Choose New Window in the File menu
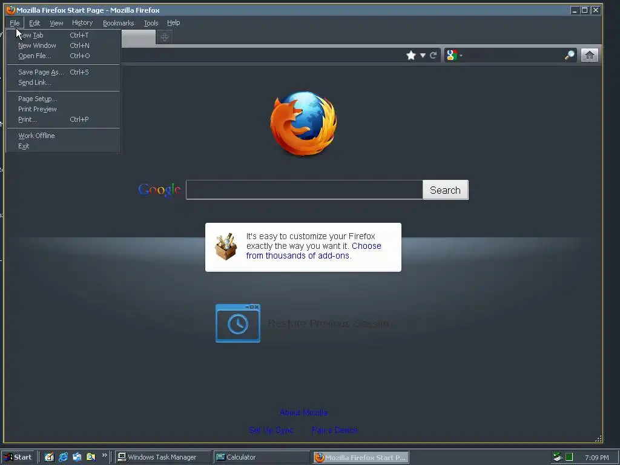The width and height of the screenshot is (620, 465). (63, 45)
